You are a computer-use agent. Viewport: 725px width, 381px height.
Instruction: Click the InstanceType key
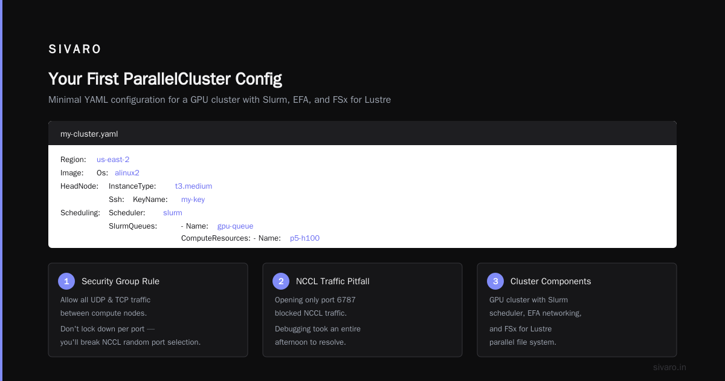132,186
